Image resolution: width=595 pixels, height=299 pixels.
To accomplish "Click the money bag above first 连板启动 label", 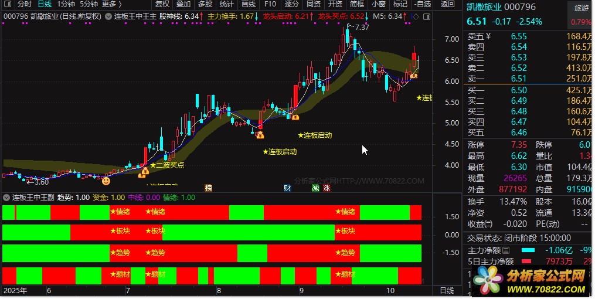I will point(260,134).
